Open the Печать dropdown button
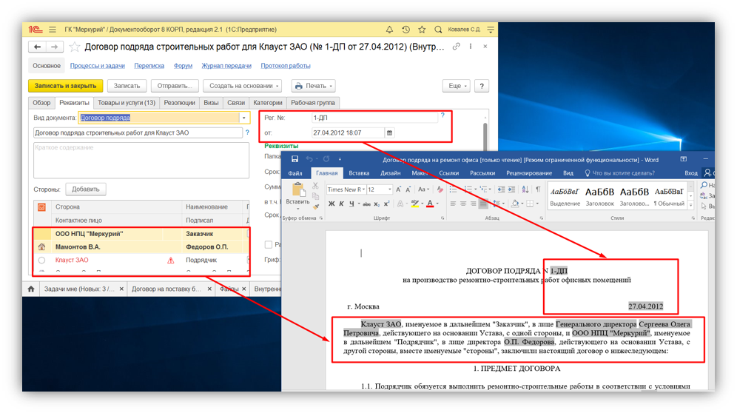 [x=313, y=86]
